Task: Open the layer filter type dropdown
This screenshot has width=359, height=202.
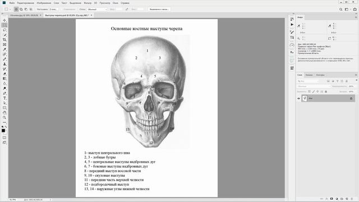Action: pyautogui.click(x=308, y=81)
